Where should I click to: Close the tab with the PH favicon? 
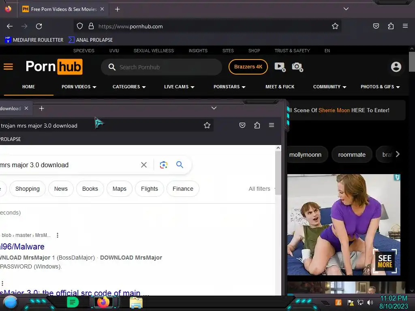102,9
